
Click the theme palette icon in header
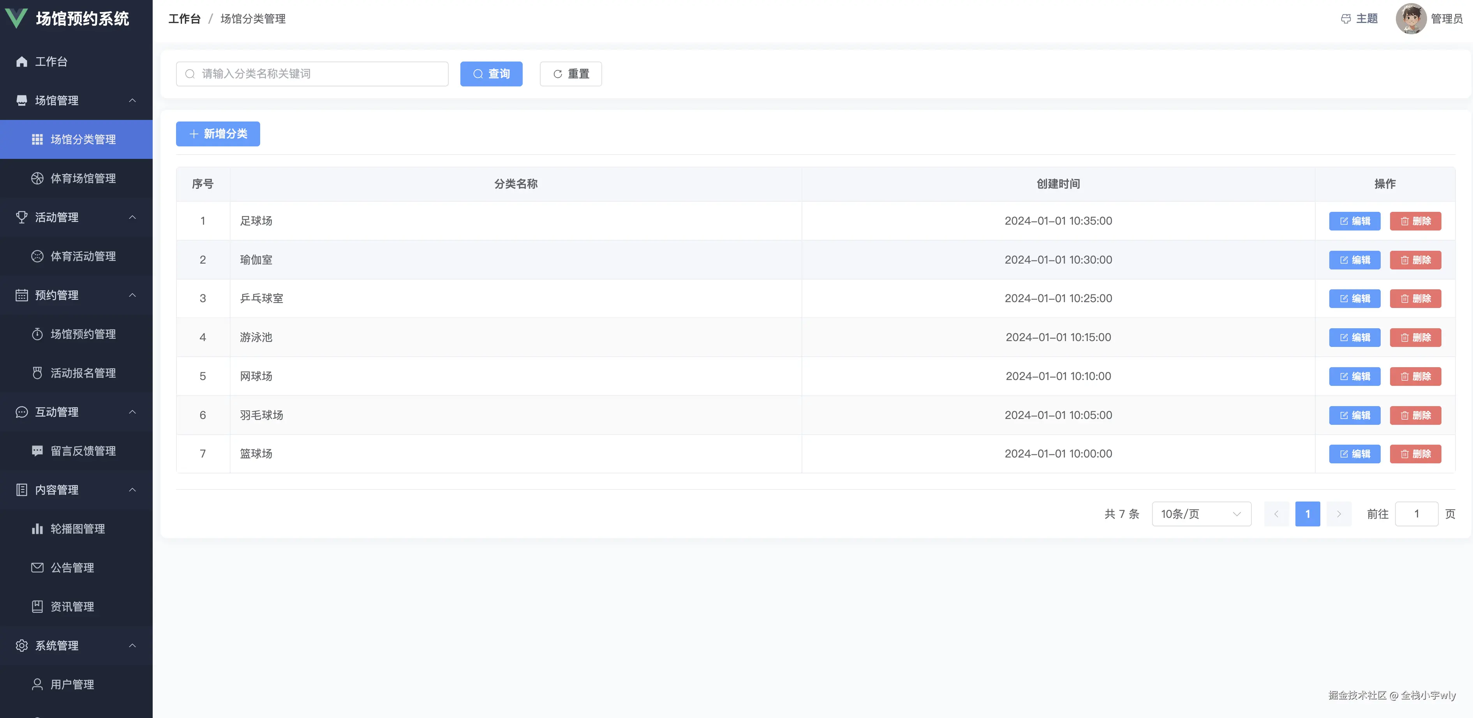1346,19
